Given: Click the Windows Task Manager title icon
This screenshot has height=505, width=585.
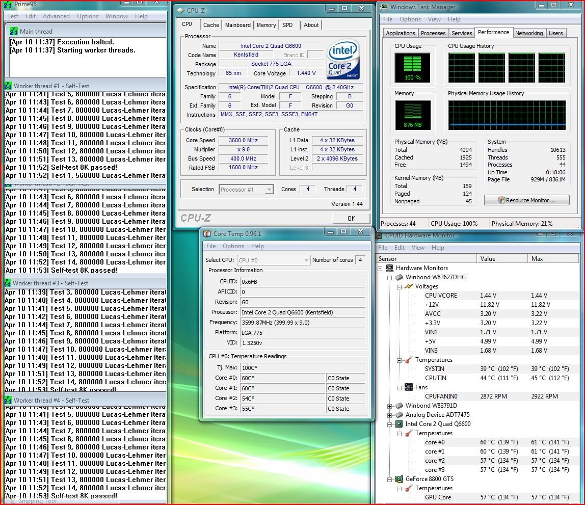Looking at the screenshot, I should click(x=384, y=7).
